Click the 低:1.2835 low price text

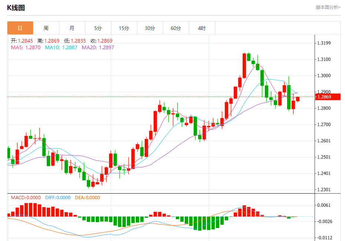pos(75,41)
